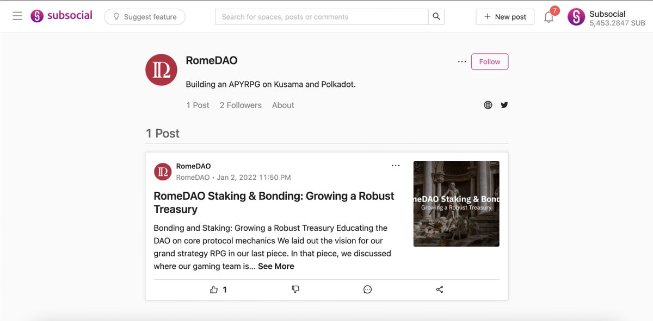Image resolution: width=653 pixels, height=321 pixels.
Task: Open RomeDAO Twitter icon link
Action: click(x=504, y=105)
